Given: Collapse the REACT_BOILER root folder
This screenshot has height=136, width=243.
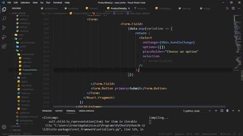Looking at the screenshot, I should click(x=19, y=13).
